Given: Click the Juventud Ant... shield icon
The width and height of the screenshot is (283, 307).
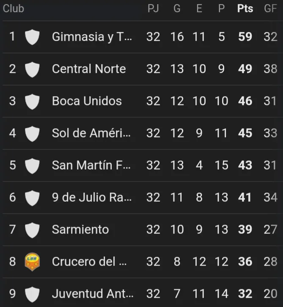Looking at the screenshot, I should coord(32,294).
